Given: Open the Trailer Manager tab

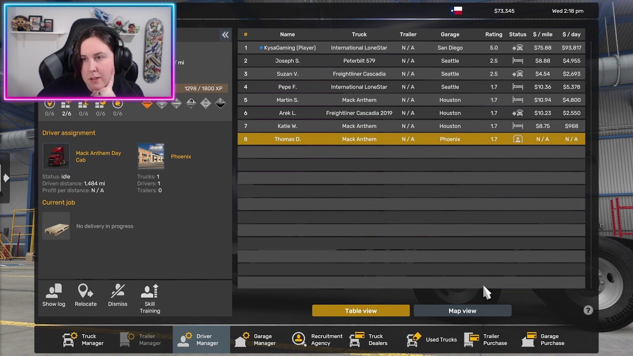Looking at the screenshot, I should coord(141,340).
